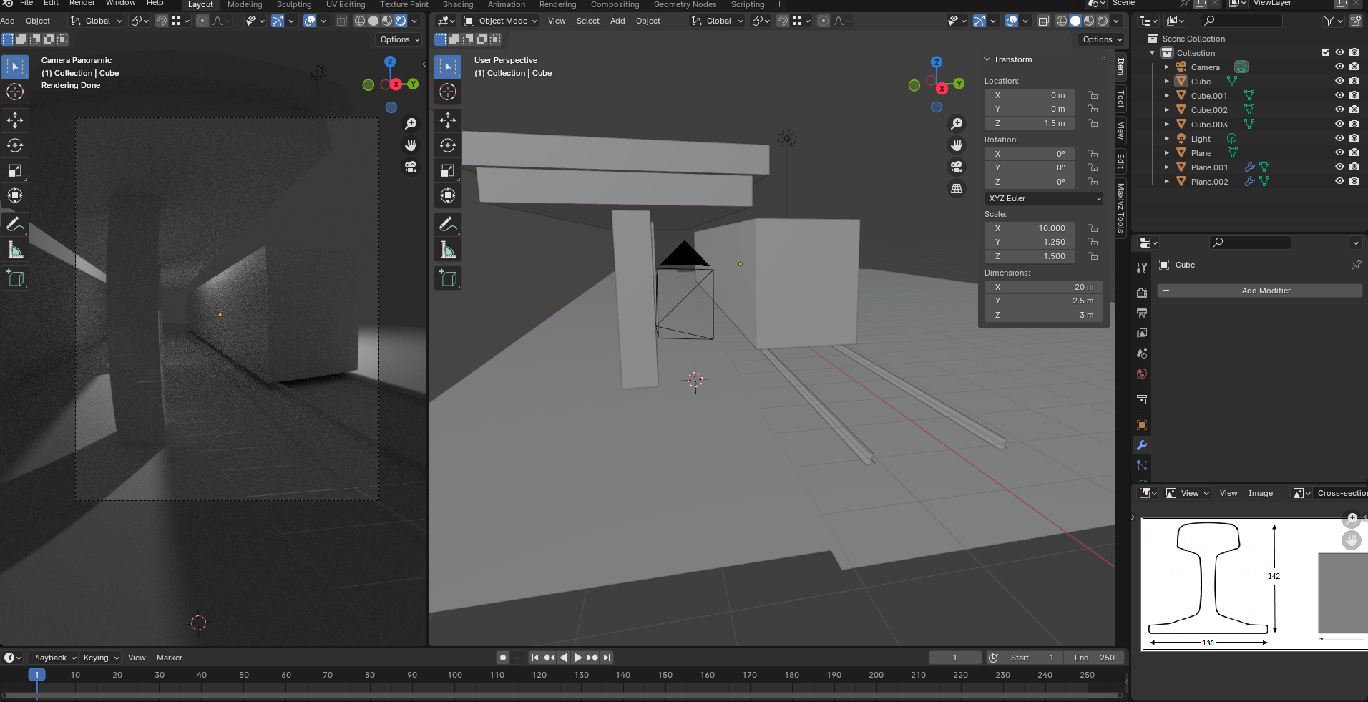Open the Render menu
The image size is (1368, 702).
[82, 4]
